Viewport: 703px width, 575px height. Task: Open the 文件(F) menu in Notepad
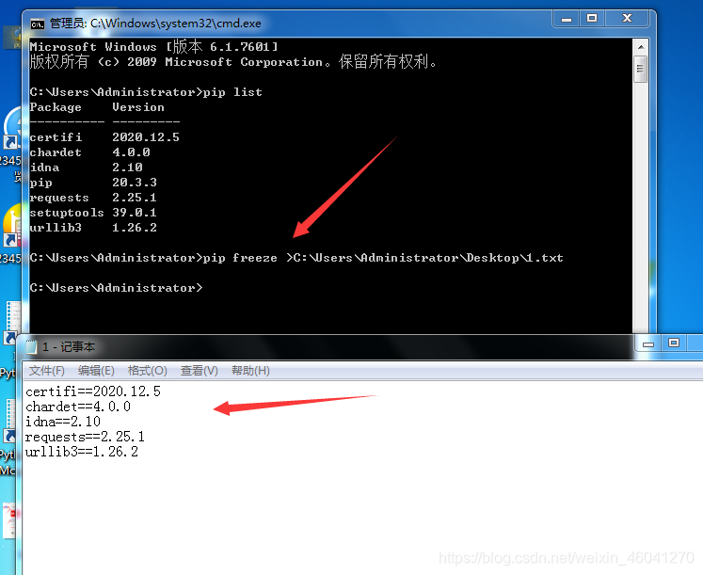(47, 371)
